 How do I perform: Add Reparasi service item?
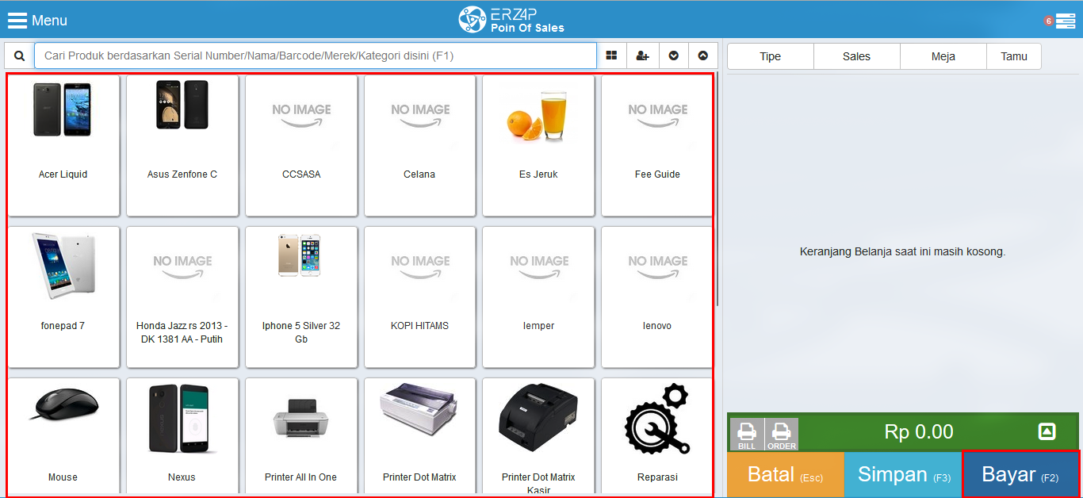click(657, 436)
